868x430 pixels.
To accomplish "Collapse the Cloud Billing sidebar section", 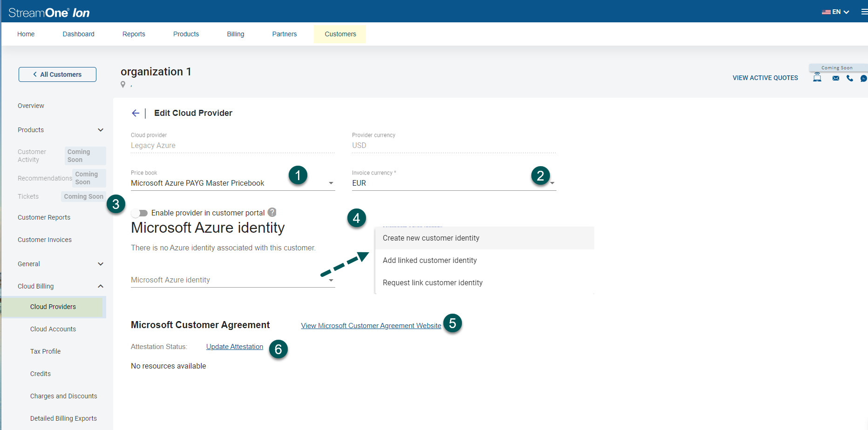I will [101, 286].
